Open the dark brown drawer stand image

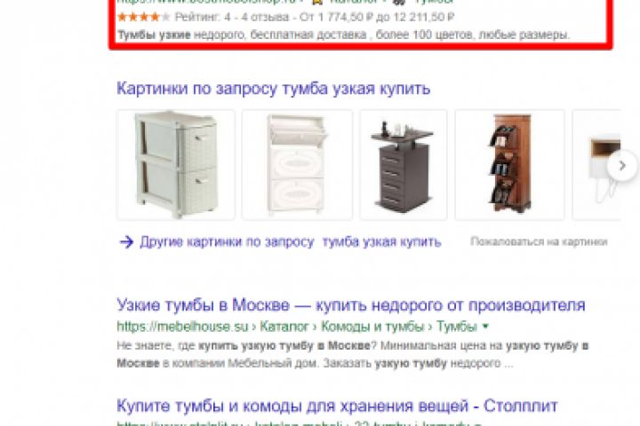click(404, 165)
